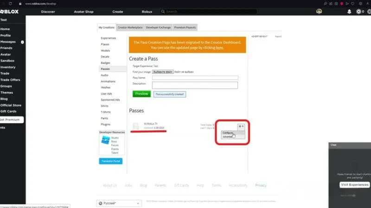The width and height of the screenshot is (371, 208).
Task: Click Avatar Shop in top navigation
Action: coord(84,12)
